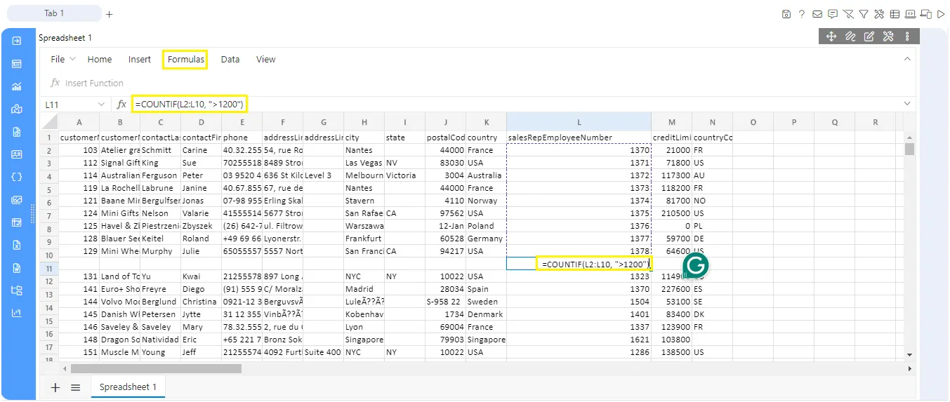Click the scribble annotate icon on widget bar

coord(850,36)
